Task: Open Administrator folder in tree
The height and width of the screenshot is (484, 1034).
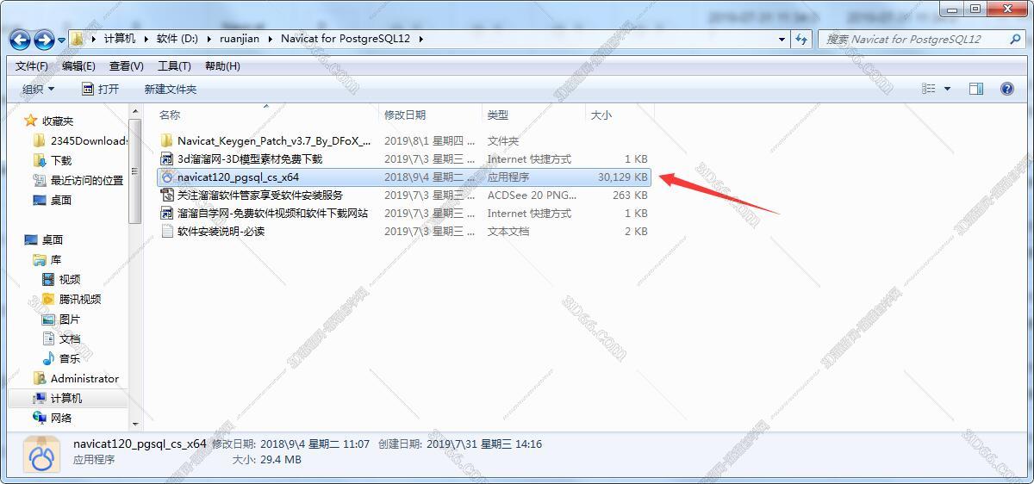Action: (84, 378)
